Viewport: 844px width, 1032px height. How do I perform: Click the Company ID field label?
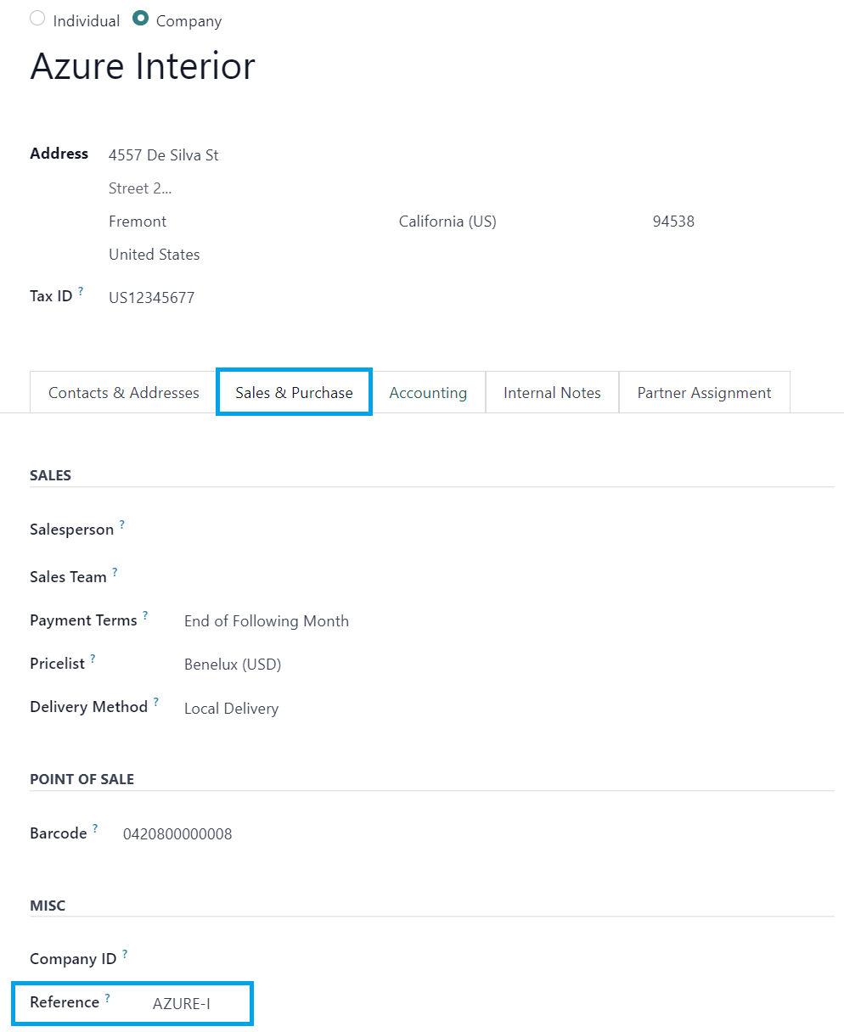click(x=73, y=959)
